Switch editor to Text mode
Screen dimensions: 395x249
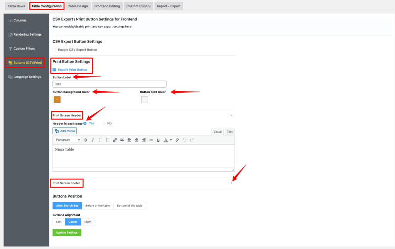click(230, 132)
